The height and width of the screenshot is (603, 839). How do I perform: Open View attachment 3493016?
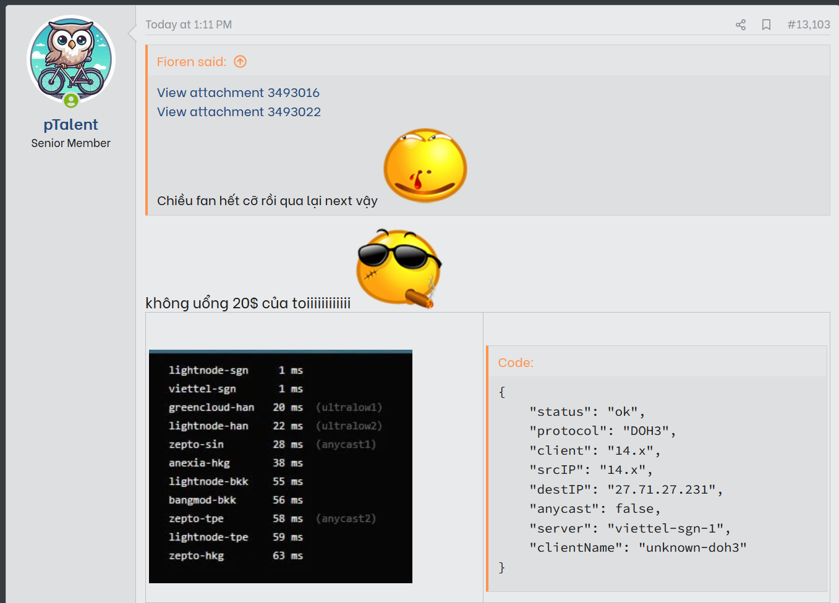coord(238,93)
